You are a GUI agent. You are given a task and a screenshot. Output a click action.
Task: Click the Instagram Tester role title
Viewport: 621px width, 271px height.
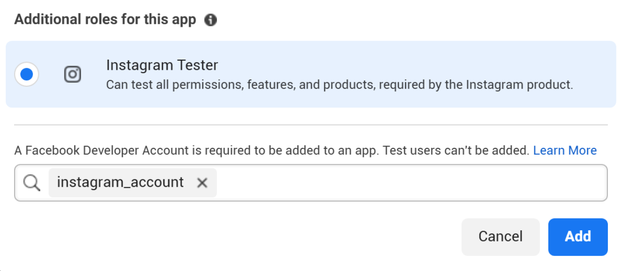point(162,65)
